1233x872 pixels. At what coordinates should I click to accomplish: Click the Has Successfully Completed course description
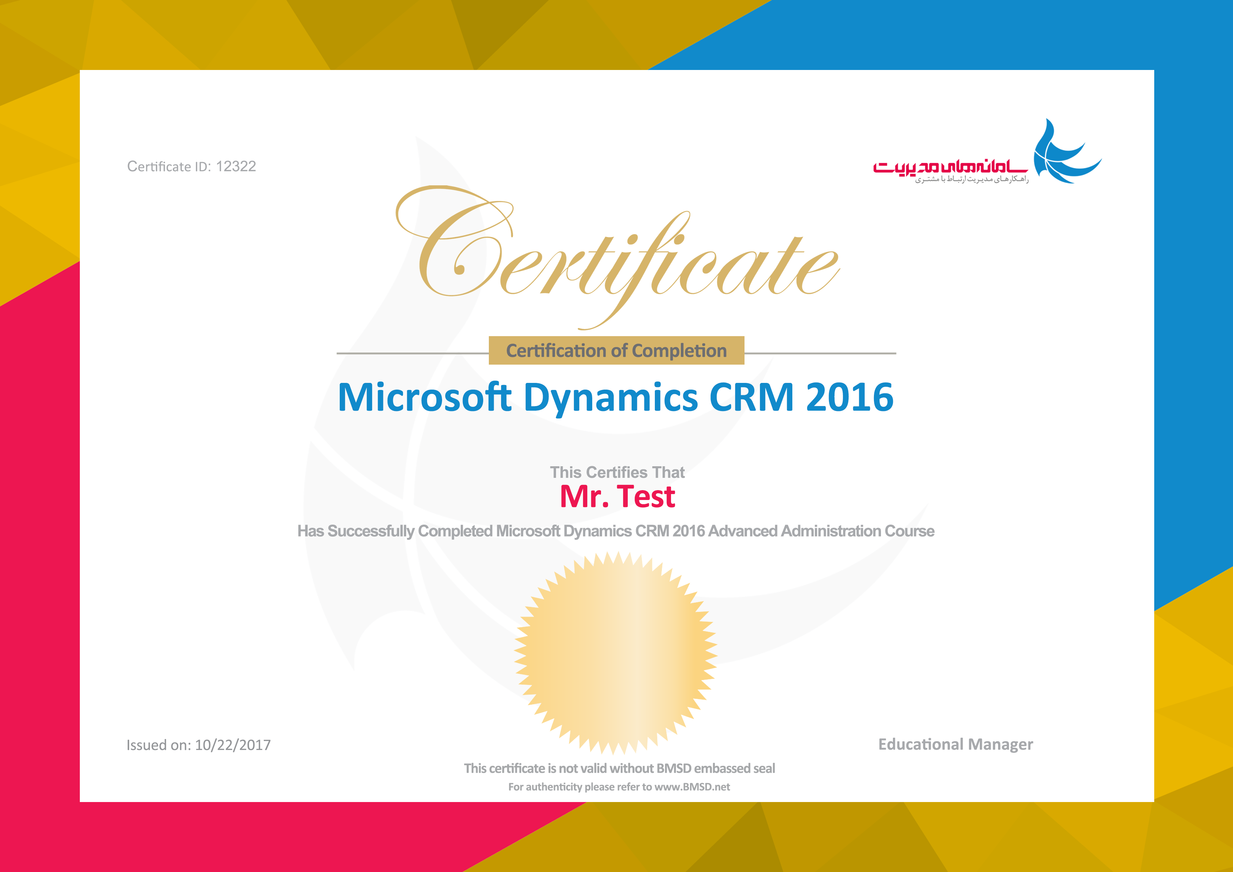click(615, 531)
